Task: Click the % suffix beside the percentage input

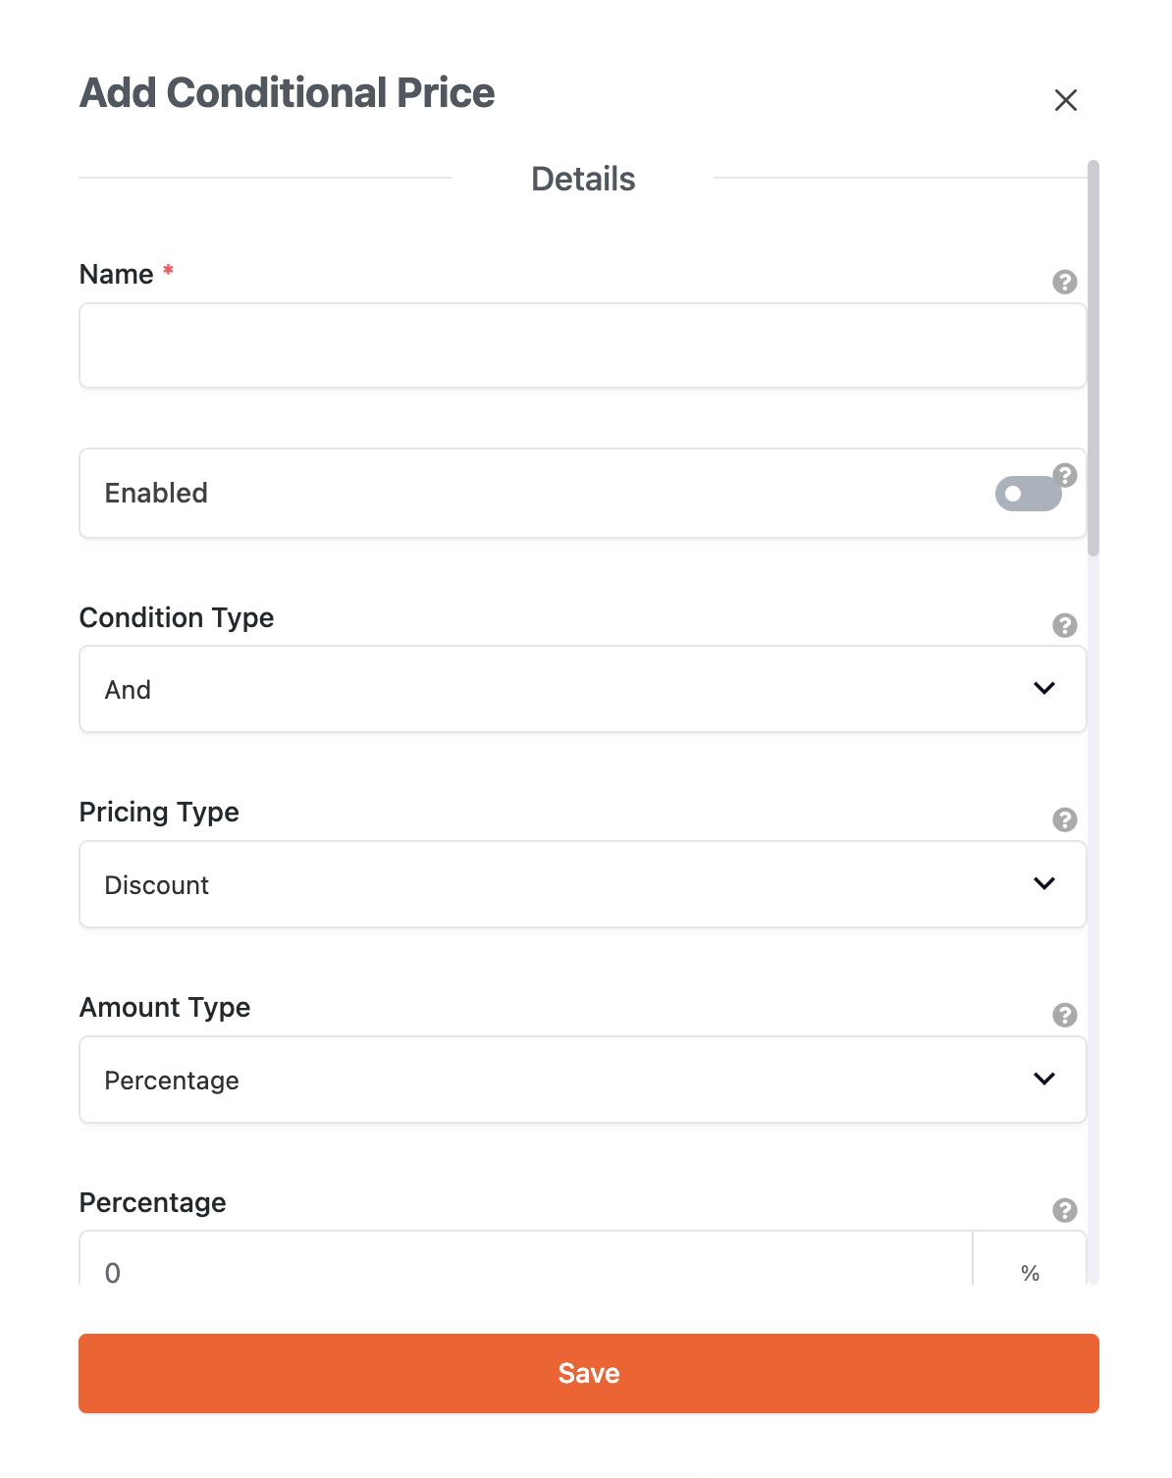Action: [x=1030, y=1272]
